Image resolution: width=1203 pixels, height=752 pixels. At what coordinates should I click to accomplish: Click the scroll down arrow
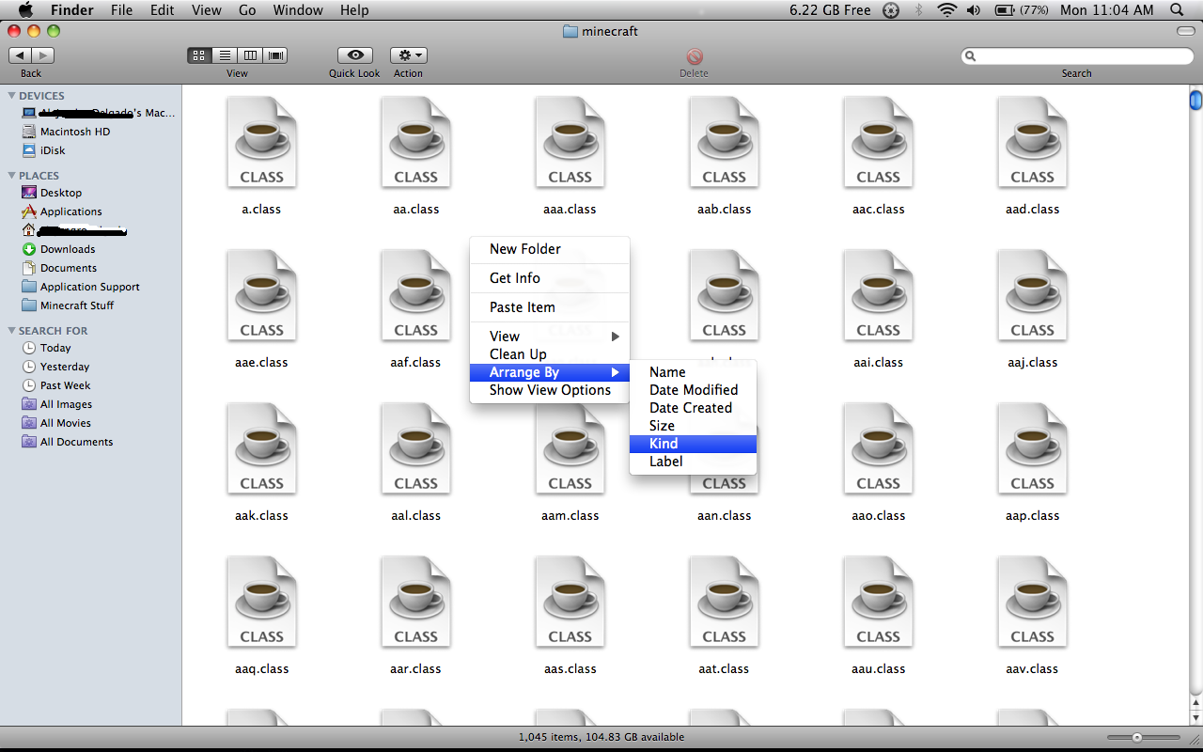1195,718
